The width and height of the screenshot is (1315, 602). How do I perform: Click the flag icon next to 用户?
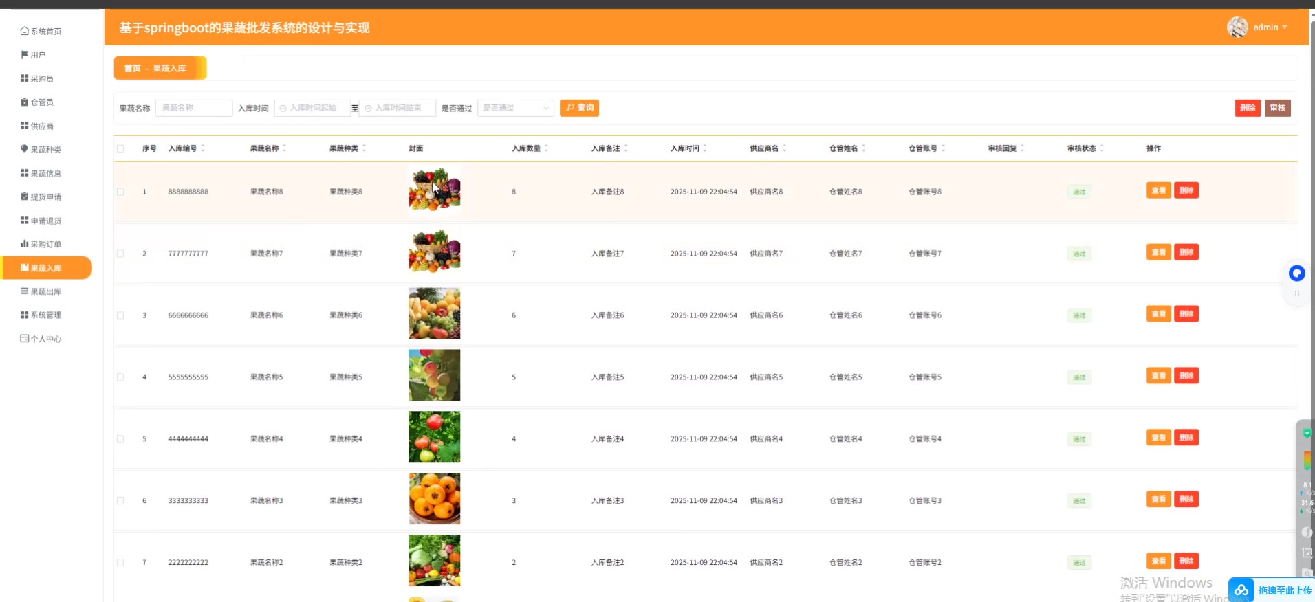coord(25,55)
